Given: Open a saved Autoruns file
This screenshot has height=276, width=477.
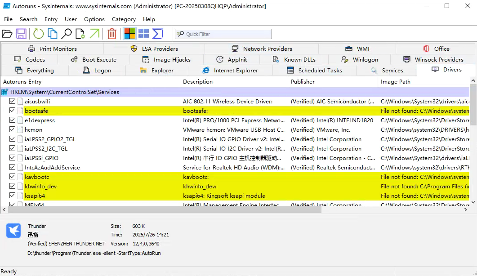Looking at the screenshot, I should click(x=8, y=33).
